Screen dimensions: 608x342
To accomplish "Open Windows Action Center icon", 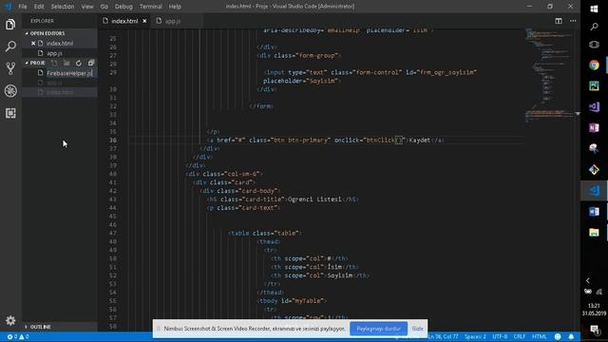I will [594, 330].
